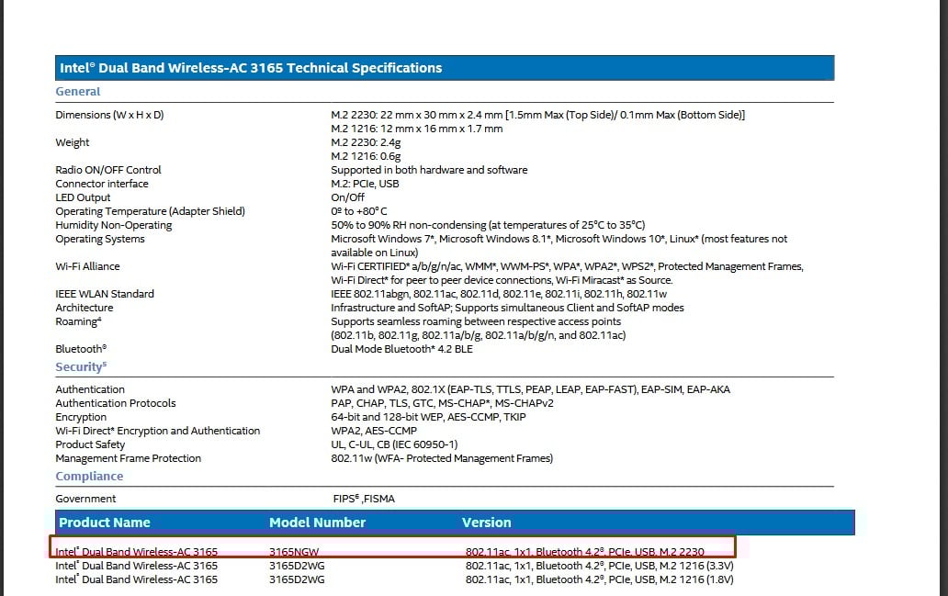Viewport: 948px width, 596px height.
Task: Click the "Authentication" label above Authentication Protocols
Action: point(90,390)
